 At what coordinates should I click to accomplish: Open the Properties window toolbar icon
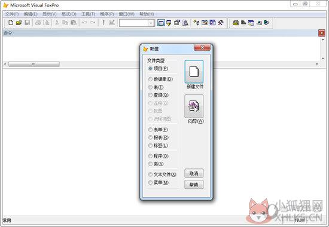(177, 23)
